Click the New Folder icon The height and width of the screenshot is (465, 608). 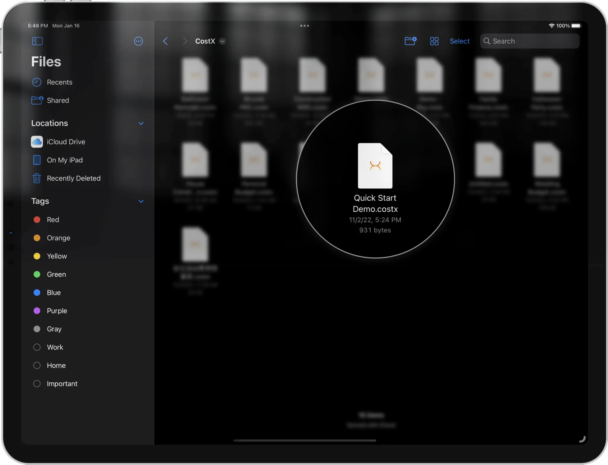(411, 41)
